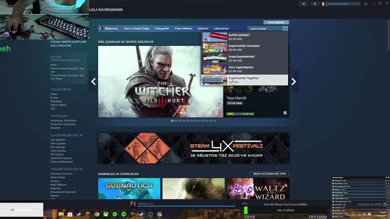Browse the Yeni Çıkanlar category

(x=58, y=144)
